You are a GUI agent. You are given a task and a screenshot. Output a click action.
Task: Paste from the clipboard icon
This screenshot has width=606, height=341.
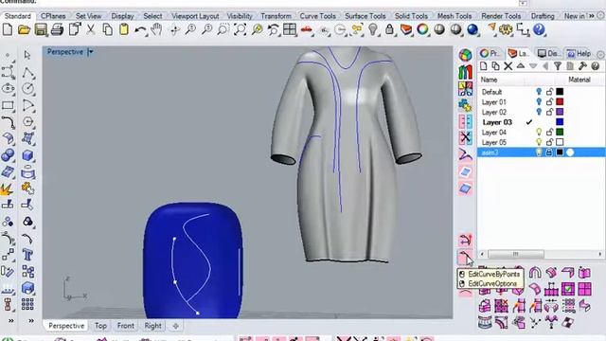[124, 29]
